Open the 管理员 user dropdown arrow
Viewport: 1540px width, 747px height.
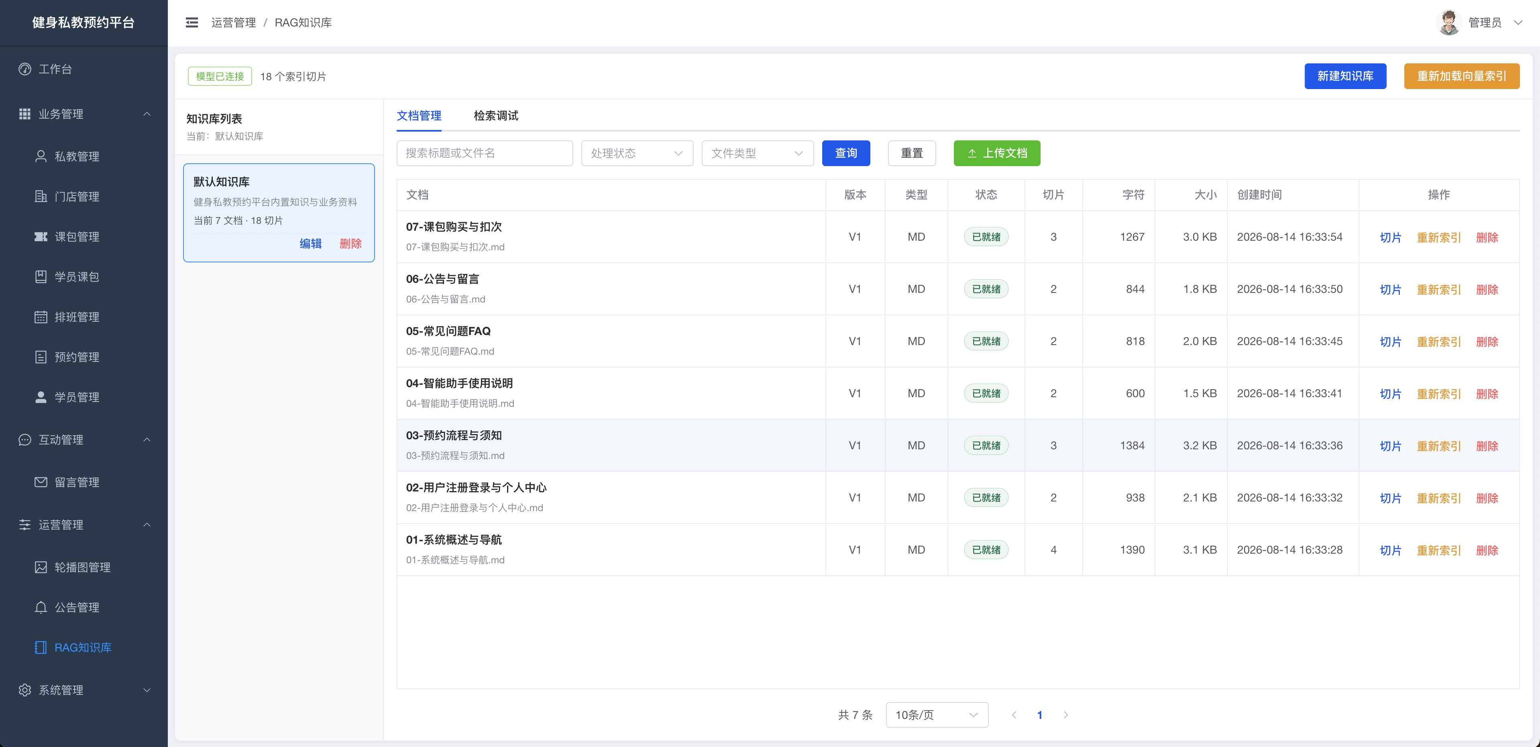1518,23
